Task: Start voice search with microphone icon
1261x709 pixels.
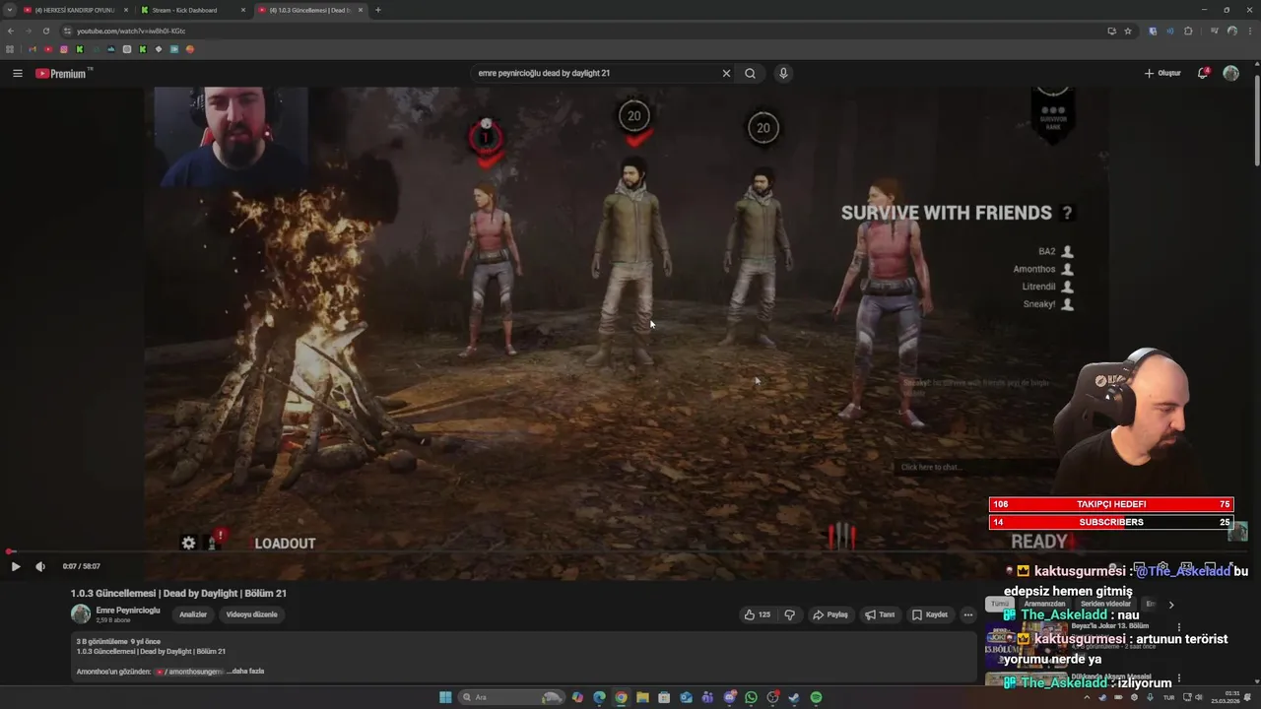Action: coord(783,73)
